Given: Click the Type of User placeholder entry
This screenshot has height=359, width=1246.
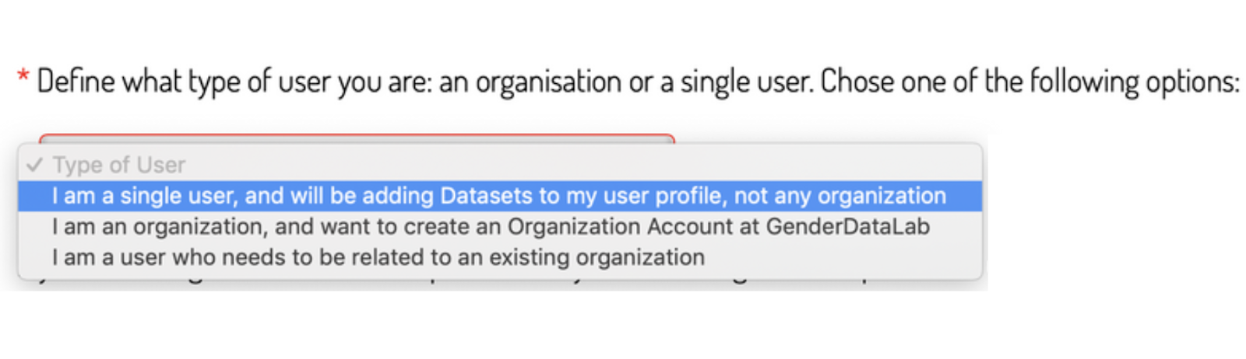Looking at the screenshot, I should pos(119,165).
